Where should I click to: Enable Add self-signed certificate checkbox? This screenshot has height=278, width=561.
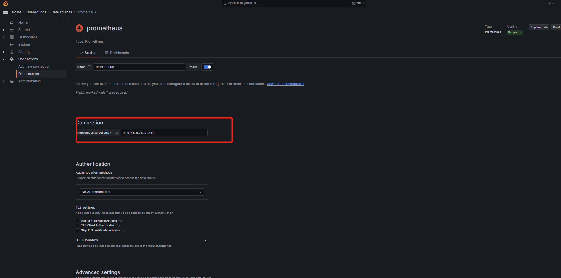click(77, 221)
